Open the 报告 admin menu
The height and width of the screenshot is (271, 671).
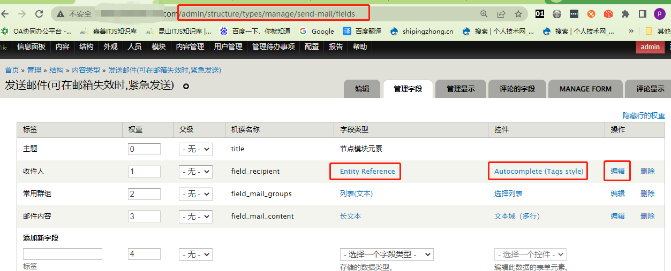pos(336,47)
